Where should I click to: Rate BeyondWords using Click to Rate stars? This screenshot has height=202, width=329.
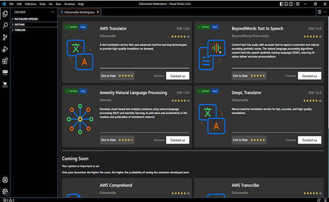click(258, 75)
